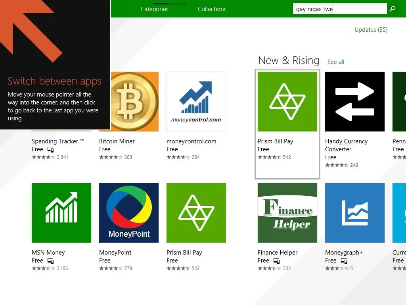Click See all next to New & Rising
The width and height of the screenshot is (406, 305).
[336, 62]
